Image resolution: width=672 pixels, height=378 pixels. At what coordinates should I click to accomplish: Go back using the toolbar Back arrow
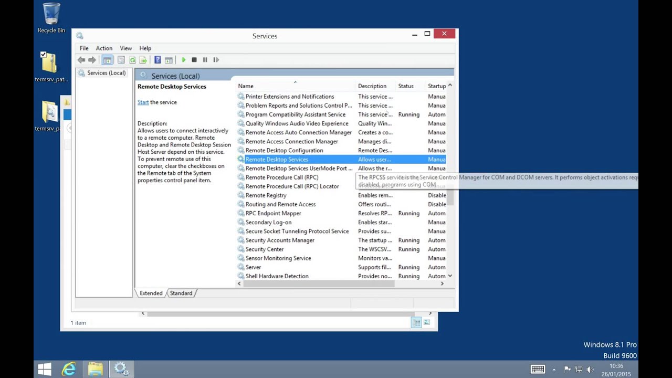pos(81,60)
